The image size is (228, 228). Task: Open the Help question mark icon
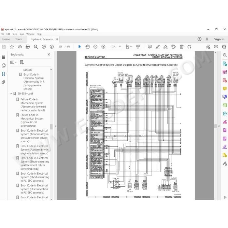tap(199, 39)
